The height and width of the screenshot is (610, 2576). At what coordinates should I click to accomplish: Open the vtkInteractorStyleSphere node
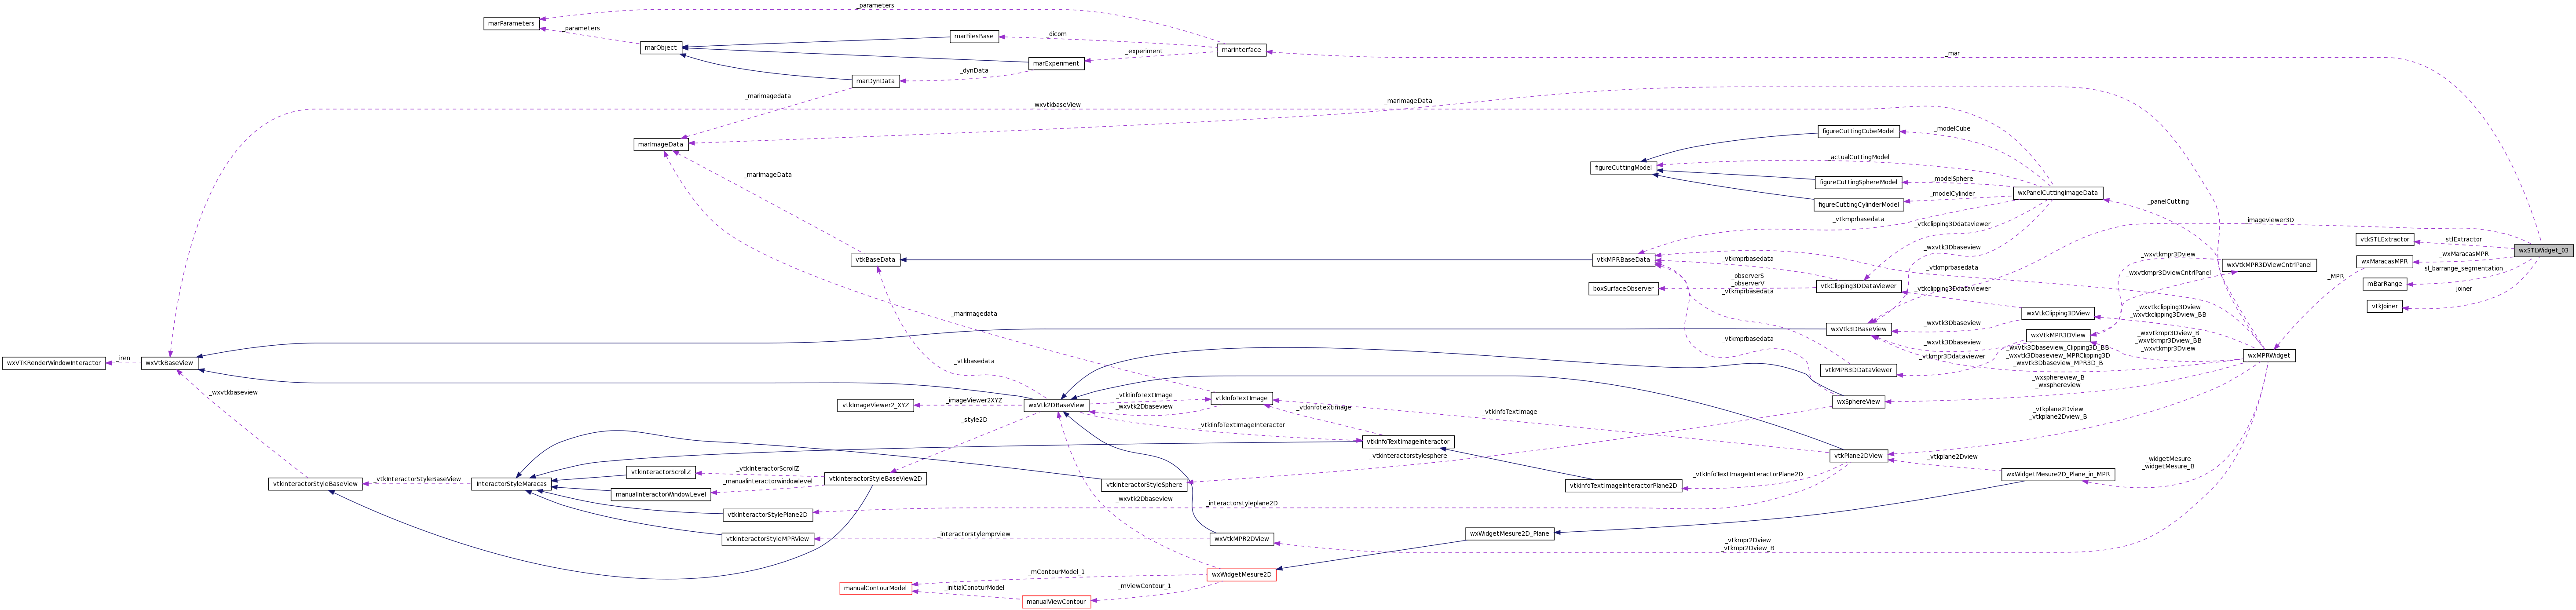point(1144,485)
